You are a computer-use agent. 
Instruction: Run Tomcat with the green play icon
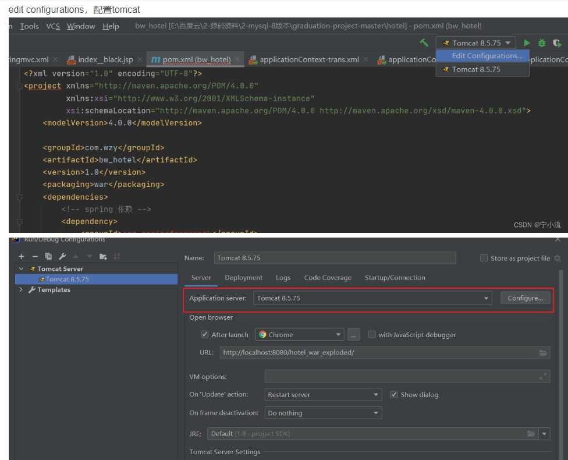click(x=527, y=43)
